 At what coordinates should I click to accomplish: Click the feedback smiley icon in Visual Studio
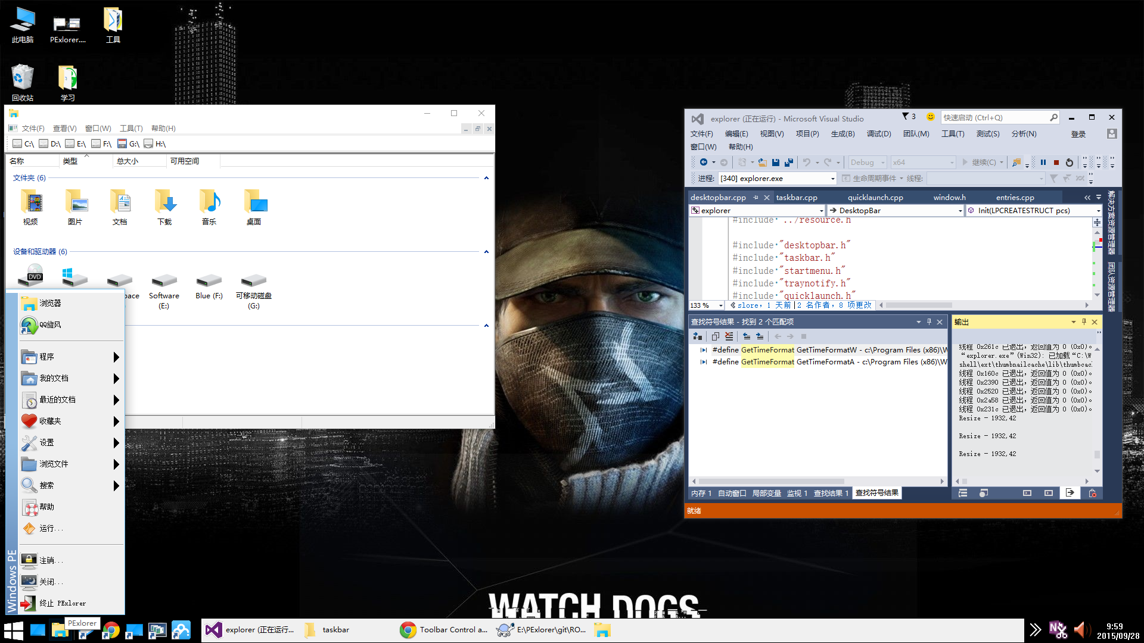point(931,117)
